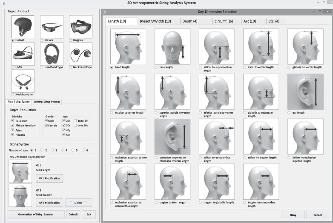Switch to the Breadth/Width (13) tab

click(156, 21)
